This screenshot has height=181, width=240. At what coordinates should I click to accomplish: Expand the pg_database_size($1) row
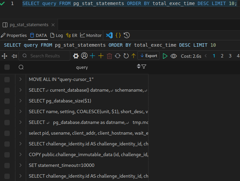[20, 101]
